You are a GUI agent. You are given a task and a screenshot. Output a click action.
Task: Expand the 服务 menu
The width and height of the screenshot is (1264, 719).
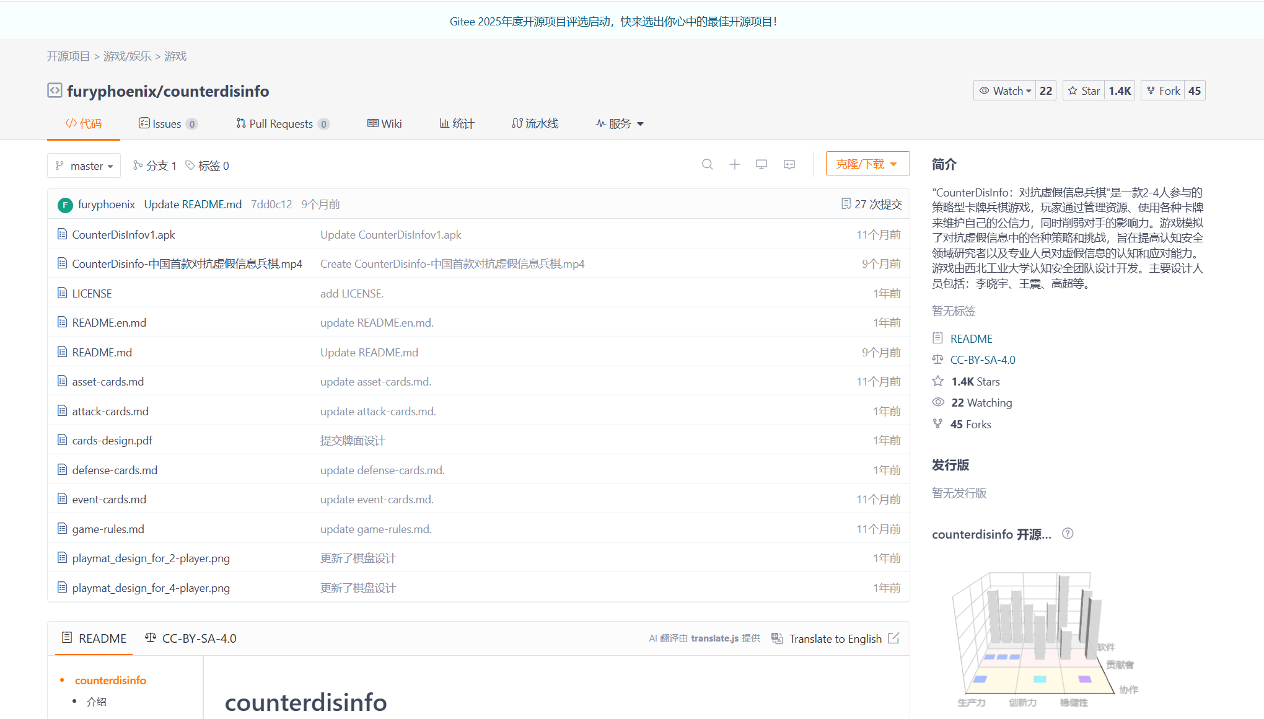pos(620,124)
